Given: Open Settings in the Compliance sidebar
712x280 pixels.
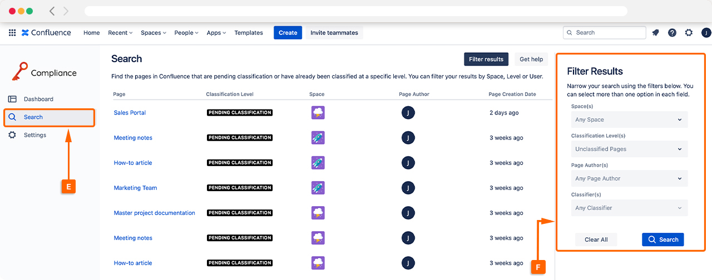Looking at the screenshot, I should pyautogui.click(x=34, y=135).
